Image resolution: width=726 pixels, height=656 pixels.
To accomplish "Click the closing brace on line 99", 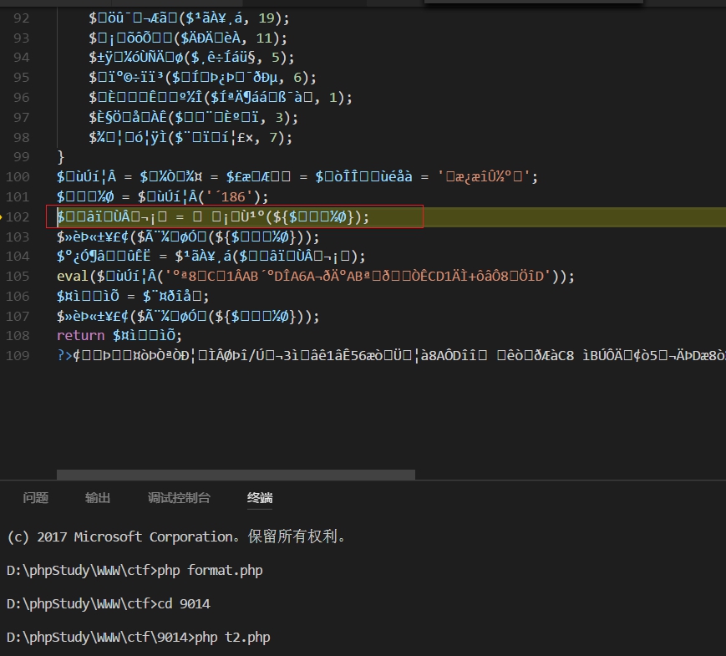I will pos(61,157).
